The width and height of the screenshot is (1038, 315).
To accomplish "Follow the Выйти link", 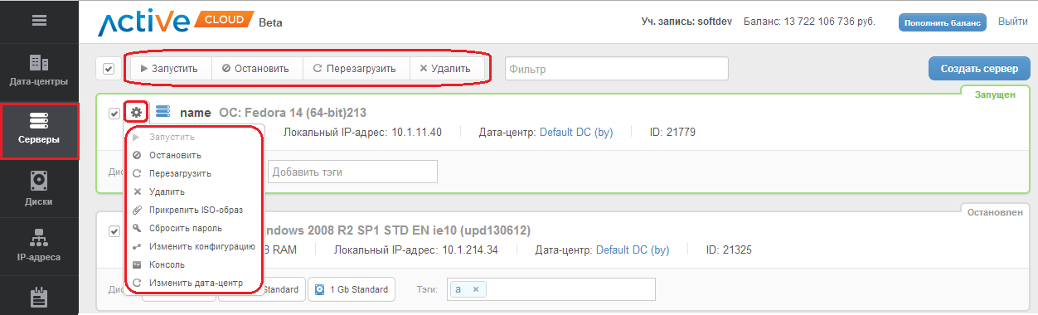I will coord(1013,22).
